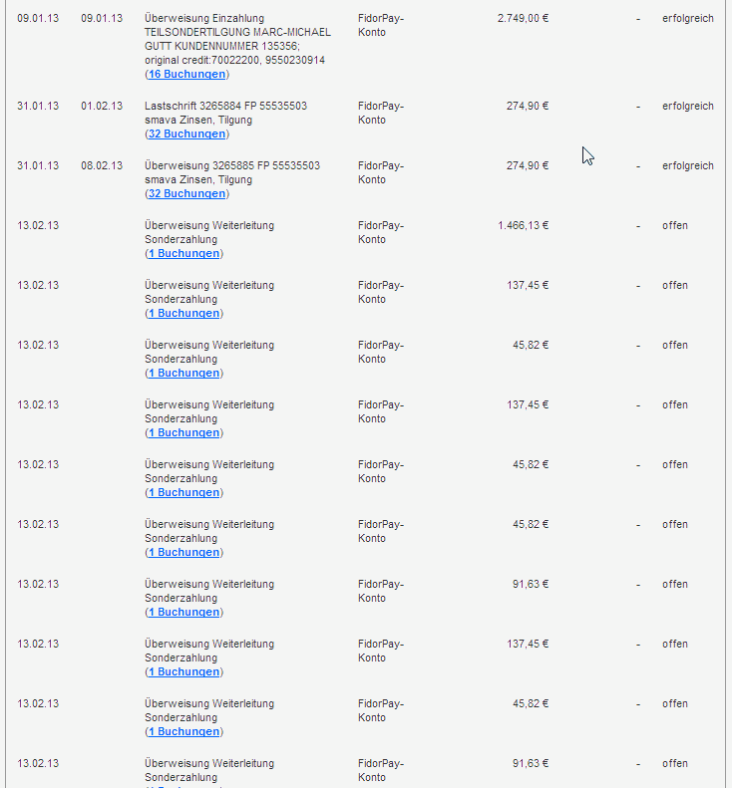This screenshot has width=732, height=788.
Task: Click the 2.749,00 € amount
Action: click(523, 19)
